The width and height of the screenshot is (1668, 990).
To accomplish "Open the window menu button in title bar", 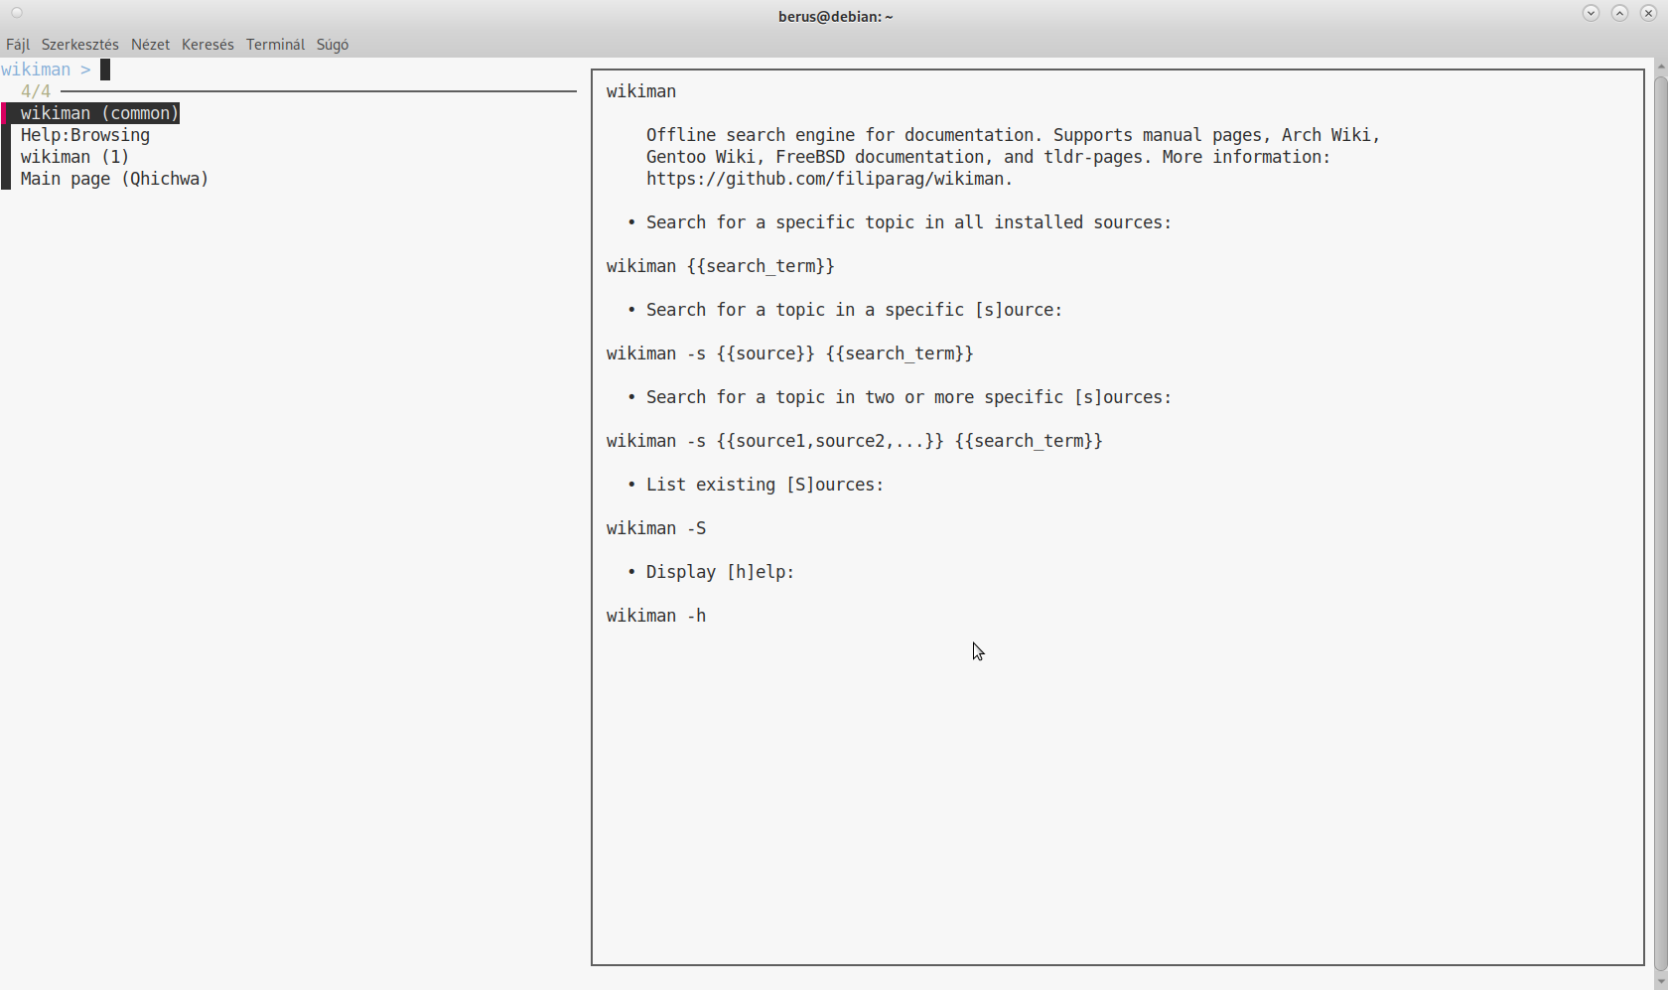I will 17,13.
